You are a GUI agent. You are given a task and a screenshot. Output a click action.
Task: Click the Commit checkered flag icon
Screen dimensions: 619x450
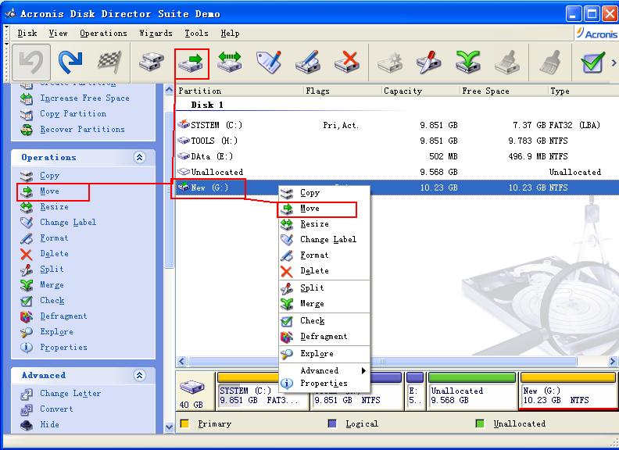click(x=109, y=62)
